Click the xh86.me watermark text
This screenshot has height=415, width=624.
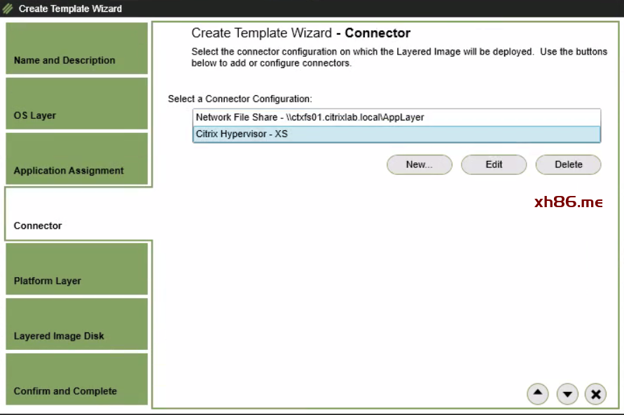click(x=568, y=202)
